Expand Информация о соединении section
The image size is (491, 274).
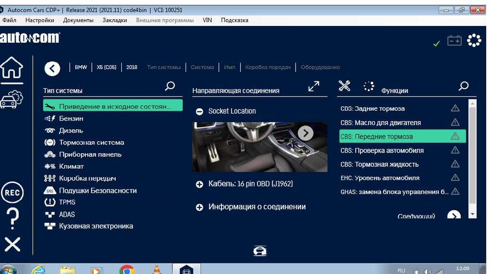(x=199, y=207)
